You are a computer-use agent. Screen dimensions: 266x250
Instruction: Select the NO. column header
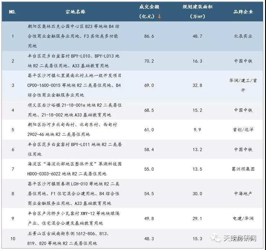[x=12, y=12]
